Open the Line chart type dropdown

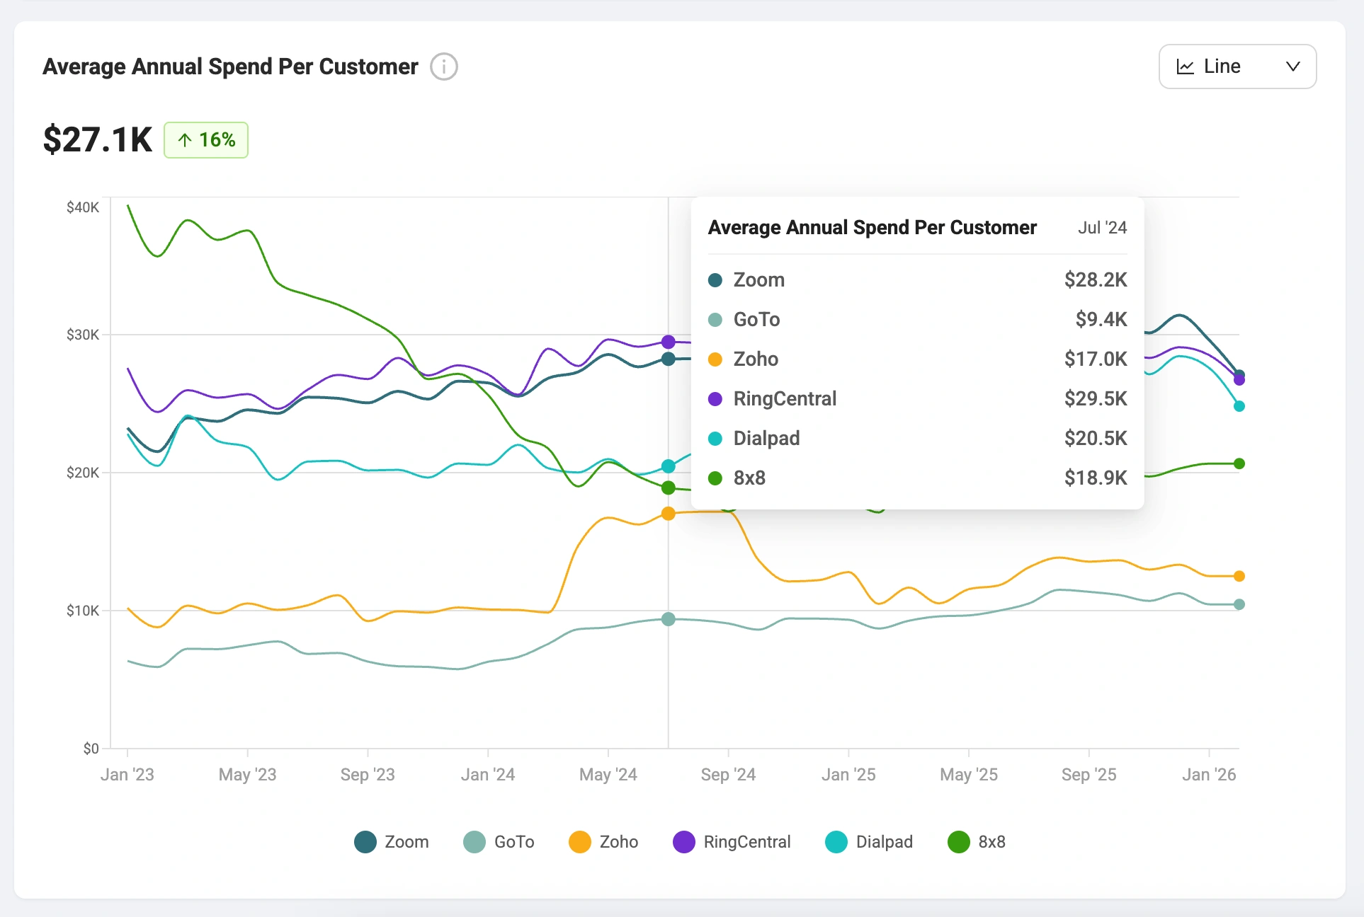pyautogui.click(x=1237, y=67)
